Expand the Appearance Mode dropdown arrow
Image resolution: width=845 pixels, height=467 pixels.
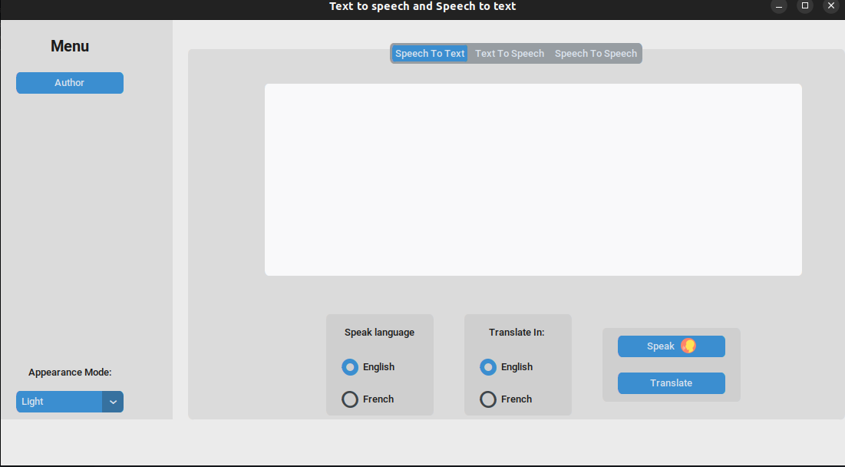point(113,402)
